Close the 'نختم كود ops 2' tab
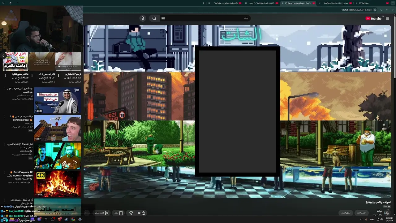The height and width of the screenshot is (223, 396). pos(246,3)
